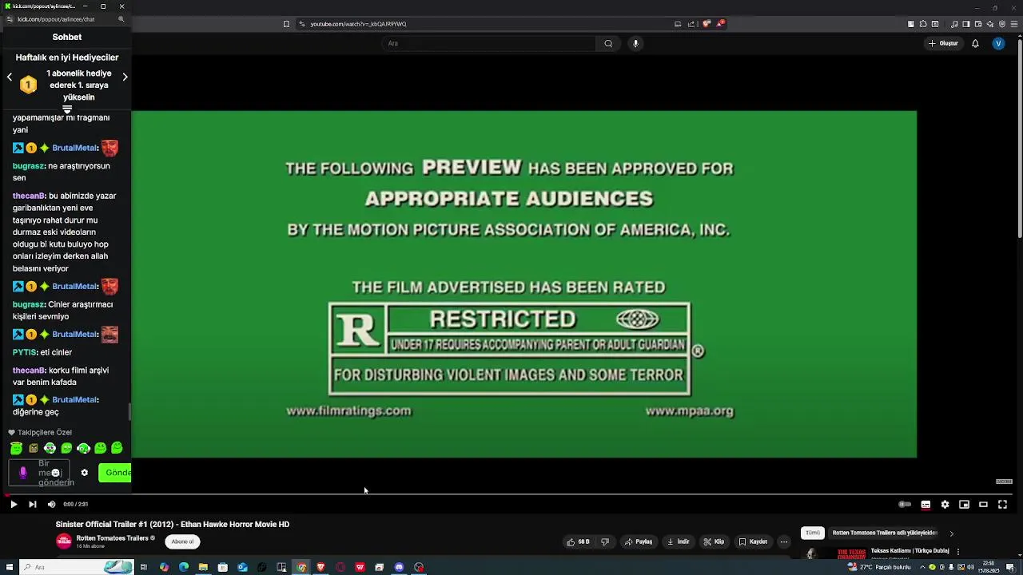This screenshot has height=575, width=1023.
Task: Open the account avatar menu
Action: point(998,43)
